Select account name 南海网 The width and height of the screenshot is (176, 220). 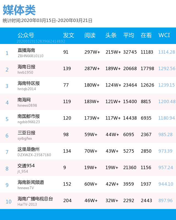[x=24, y=100]
